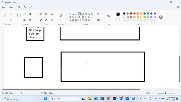
Task: Expand the Selection tool dropdown arrow
Action: point(19,19)
